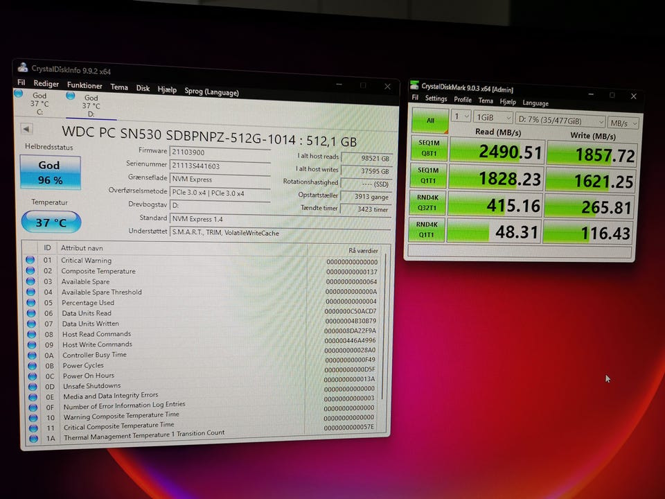The image size is (665, 499).
Task: Click the Attribut navn column header
Action: click(82, 248)
